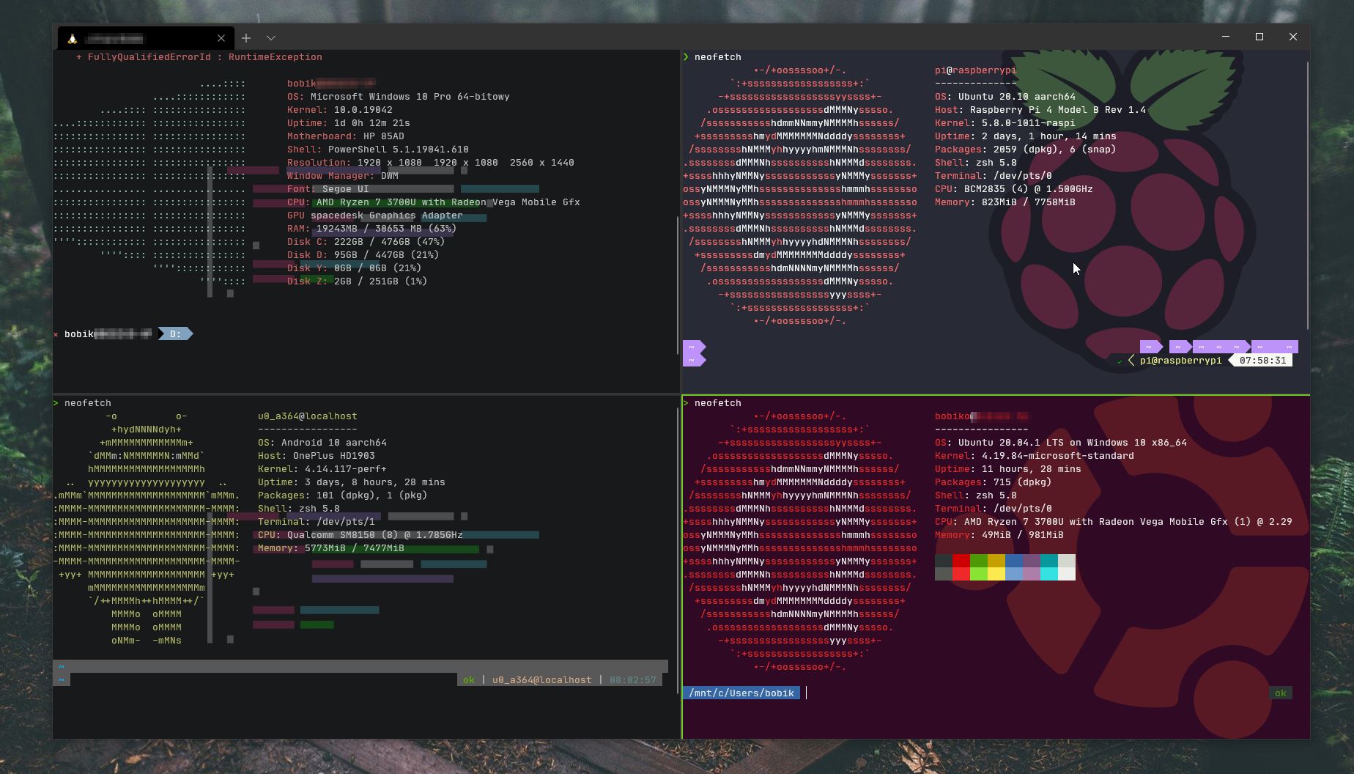1354x774 pixels.
Task: Click the 'Memory: 49MiB / 981MiB' line
Action: (999, 535)
